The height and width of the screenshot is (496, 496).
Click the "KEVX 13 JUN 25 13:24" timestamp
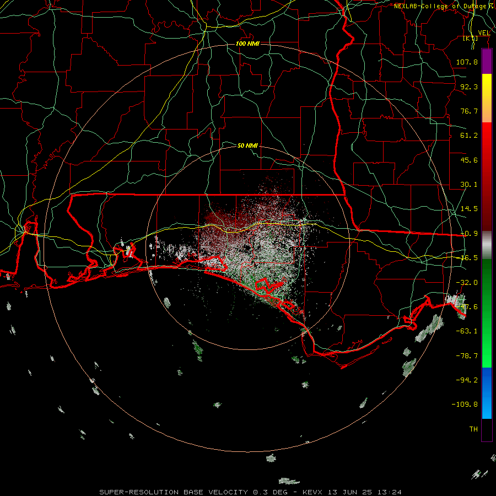(x=352, y=492)
